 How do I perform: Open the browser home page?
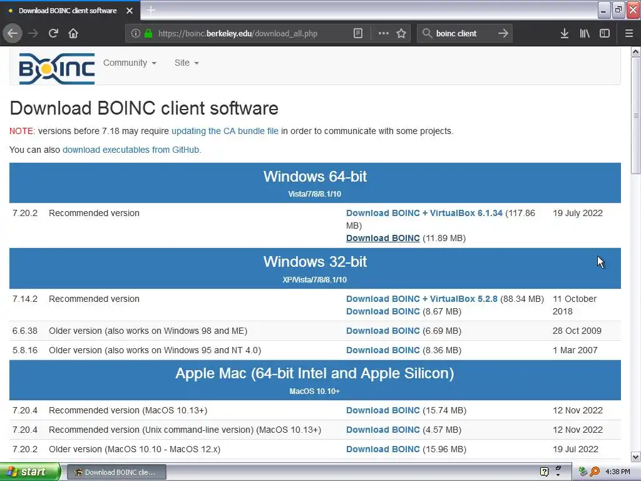point(73,33)
